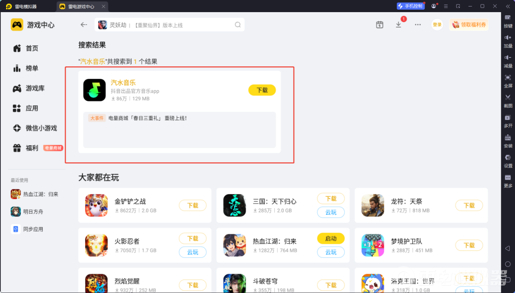The image size is (515, 293).
Task: Click 领取福利券 coupon button
Action: tap(469, 25)
